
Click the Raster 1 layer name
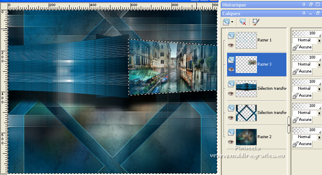click(x=264, y=40)
